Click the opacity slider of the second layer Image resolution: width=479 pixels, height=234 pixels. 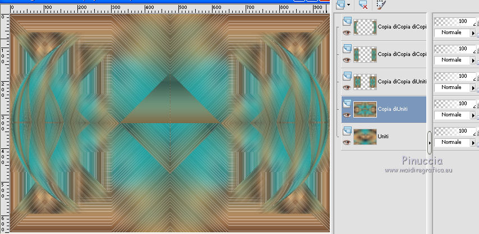(455, 49)
